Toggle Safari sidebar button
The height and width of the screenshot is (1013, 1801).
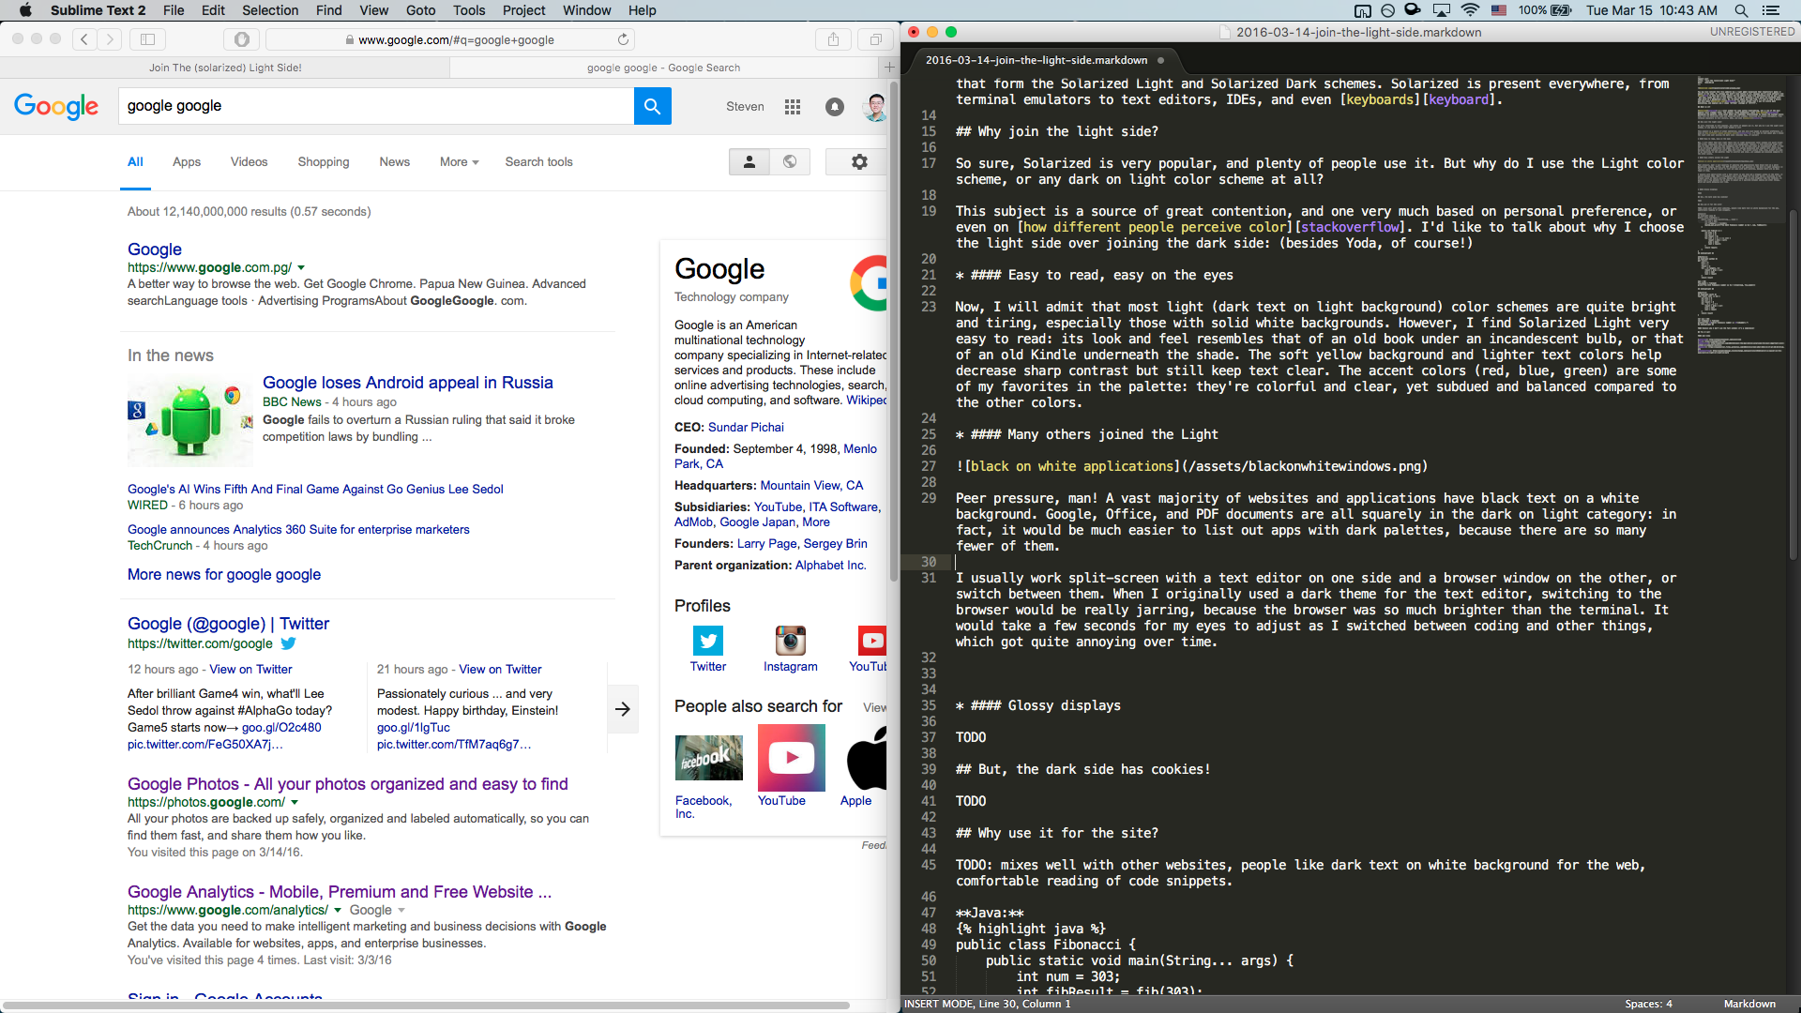click(x=147, y=39)
